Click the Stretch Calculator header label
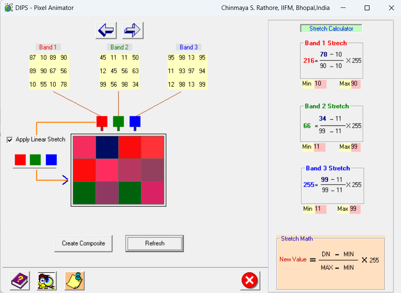Image resolution: width=401 pixels, height=293 pixels. click(x=331, y=29)
